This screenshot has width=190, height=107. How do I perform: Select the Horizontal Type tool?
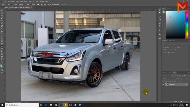2,49
